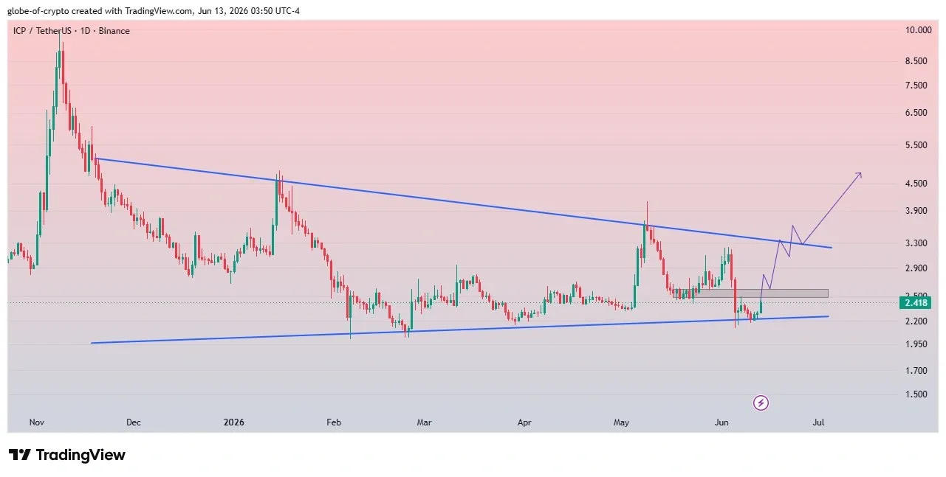The width and height of the screenshot is (946, 477).
Task: Click the 2026 date axis label
Action: (233, 422)
